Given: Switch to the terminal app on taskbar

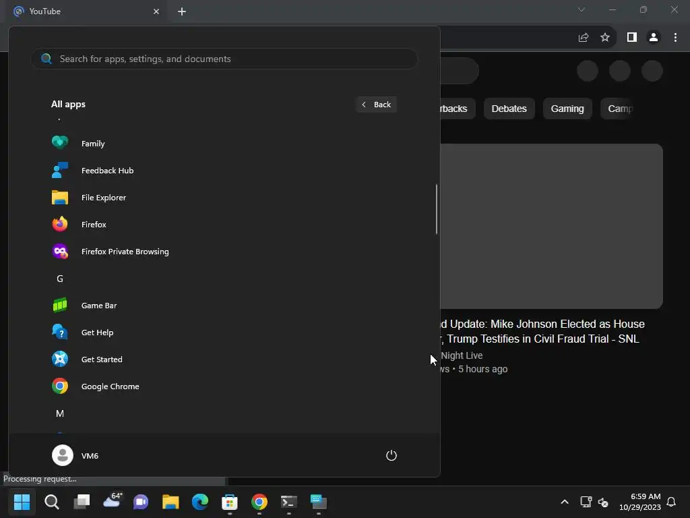Looking at the screenshot, I should (288, 502).
